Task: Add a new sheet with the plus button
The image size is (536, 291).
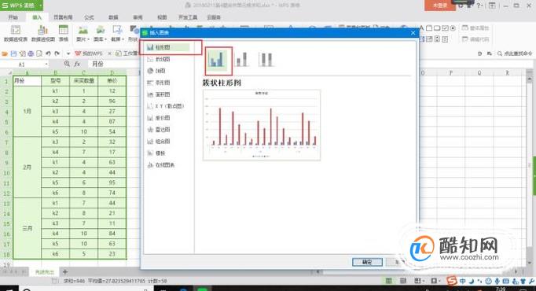Action: [x=65, y=272]
